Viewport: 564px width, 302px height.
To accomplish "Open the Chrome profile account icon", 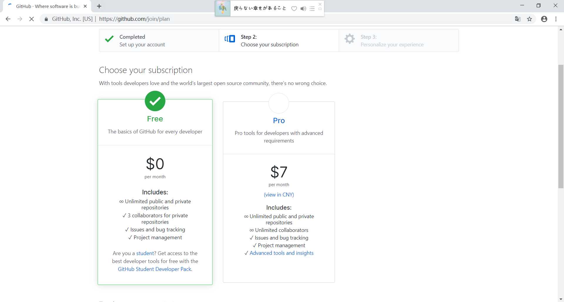I will click(x=544, y=19).
